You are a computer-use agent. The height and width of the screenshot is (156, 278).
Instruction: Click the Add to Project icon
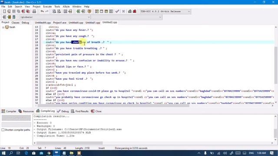[78, 11]
